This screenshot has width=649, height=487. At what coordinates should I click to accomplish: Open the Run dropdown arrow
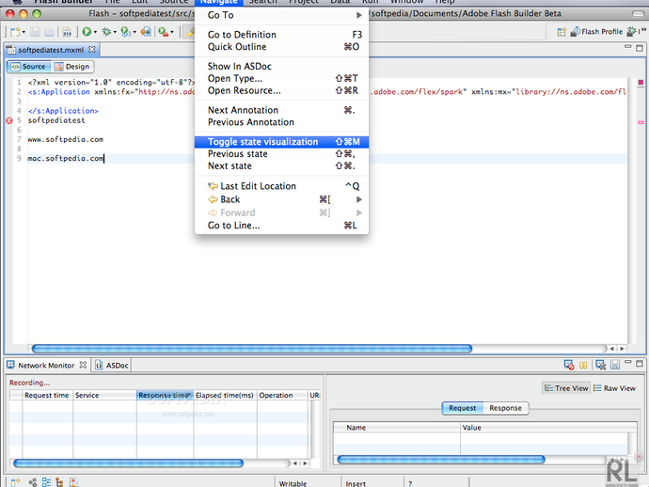[95, 32]
